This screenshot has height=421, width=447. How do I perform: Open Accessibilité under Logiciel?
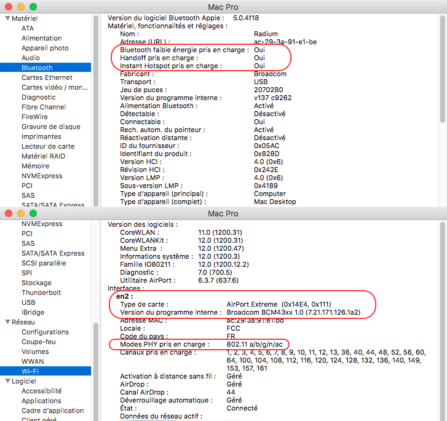[x=42, y=391]
